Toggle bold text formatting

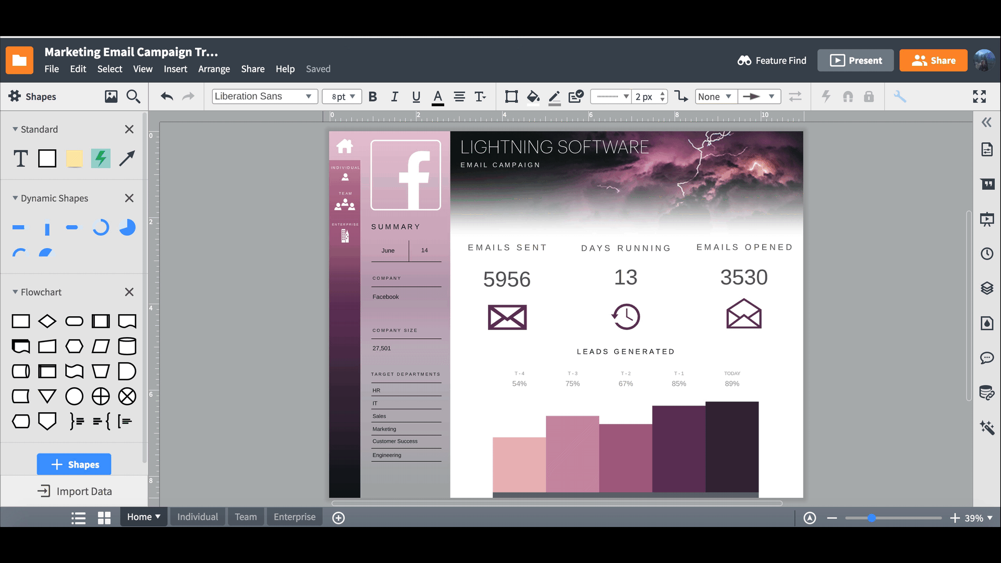pyautogui.click(x=373, y=96)
